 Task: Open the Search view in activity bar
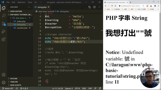(x=4, y=16)
